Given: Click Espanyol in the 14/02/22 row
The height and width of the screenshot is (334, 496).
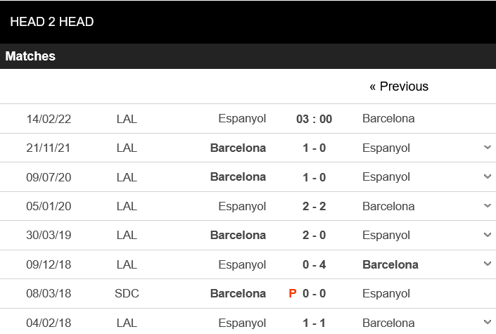Looking at the screenshot, I should (x=242, y=118).
